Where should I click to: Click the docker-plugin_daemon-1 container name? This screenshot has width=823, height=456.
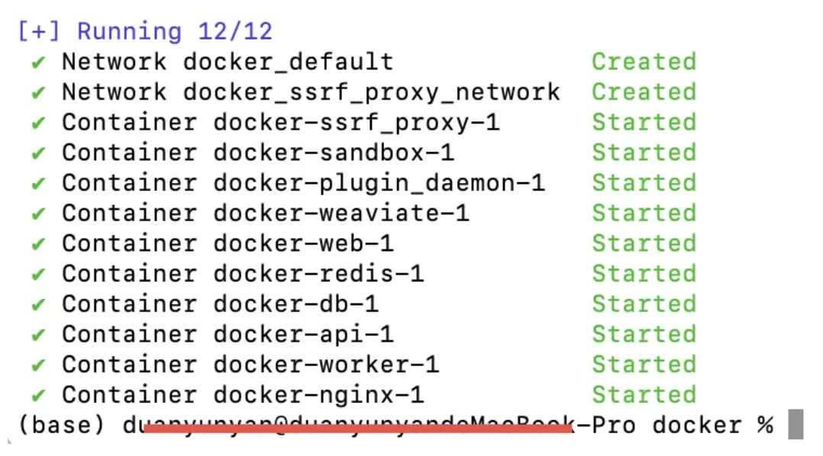(379, 183)
